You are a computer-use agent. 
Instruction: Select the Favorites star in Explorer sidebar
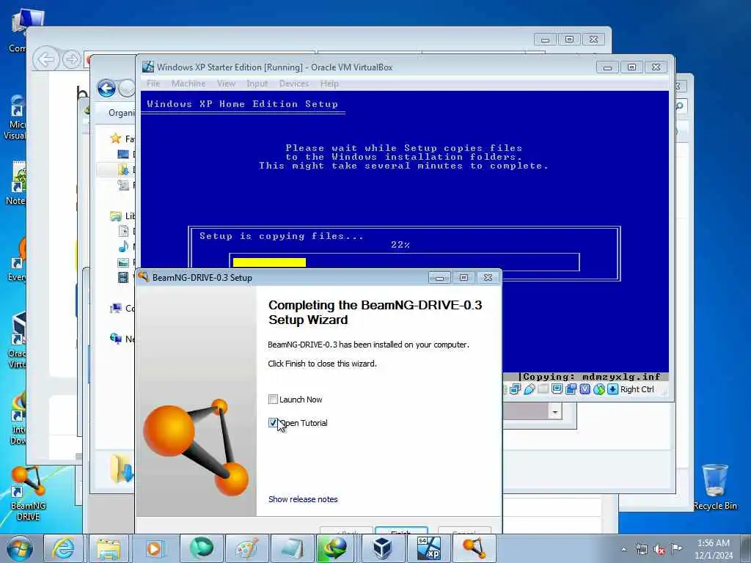point(115,139)
